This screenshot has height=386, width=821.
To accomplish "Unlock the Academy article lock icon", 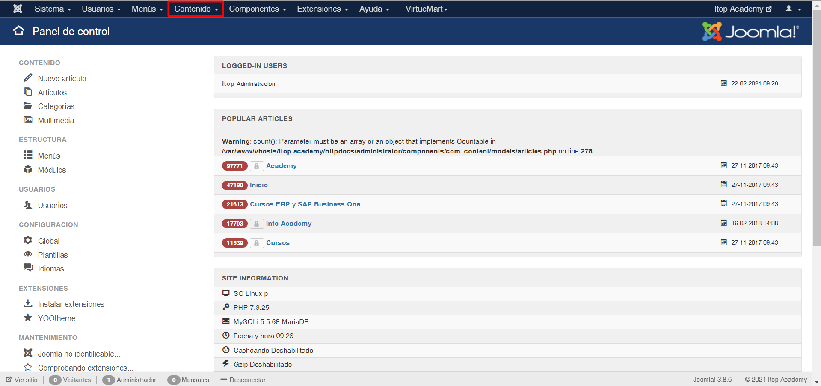I will tap(257, 166).
